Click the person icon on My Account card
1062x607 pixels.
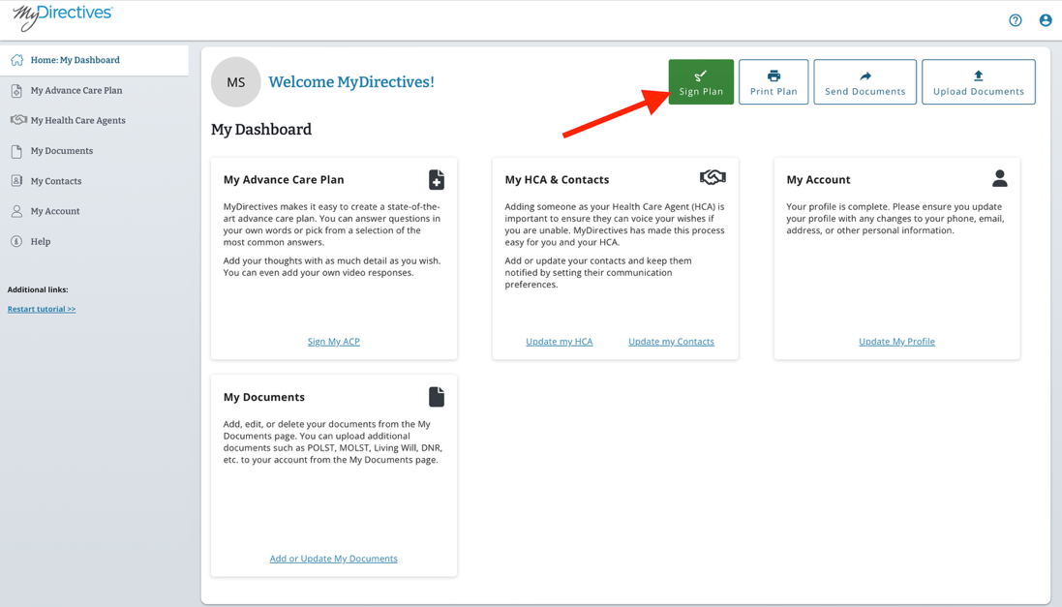pyautogui.click(x=1000, y=178)
